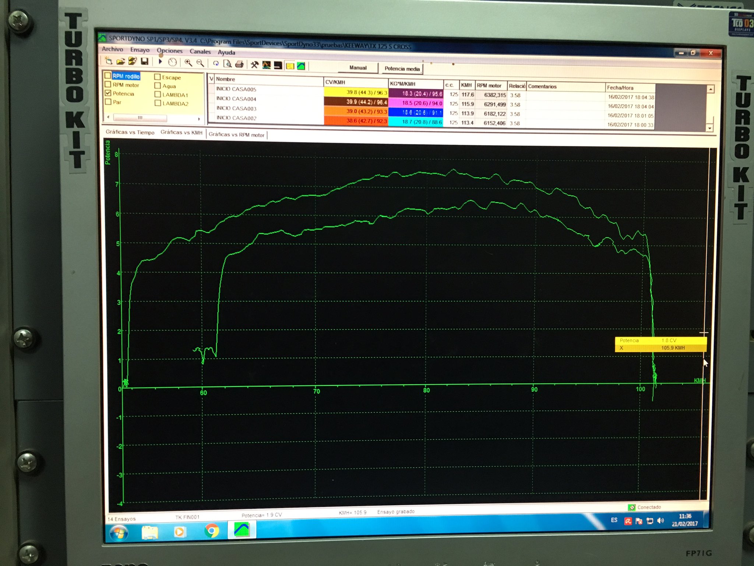Open the Canales menu
The height and width of the screenshot is (566, 754).
(x=200, y=52)
